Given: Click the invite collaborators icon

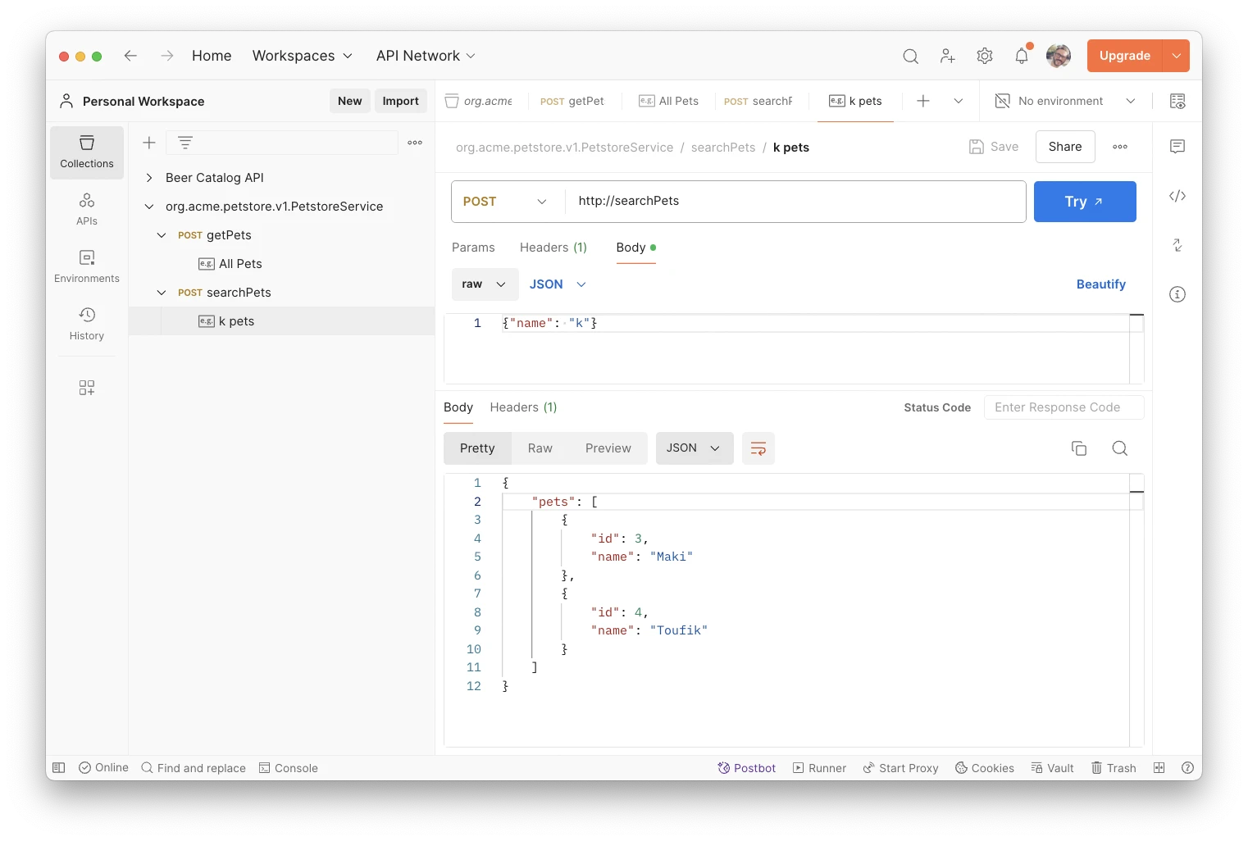Looking at the screenshot, I should click(948, 56).
